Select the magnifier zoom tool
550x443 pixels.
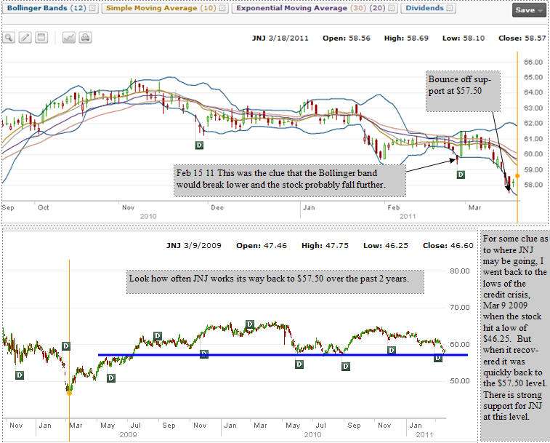pyautogui.click(x=9, y=37)
